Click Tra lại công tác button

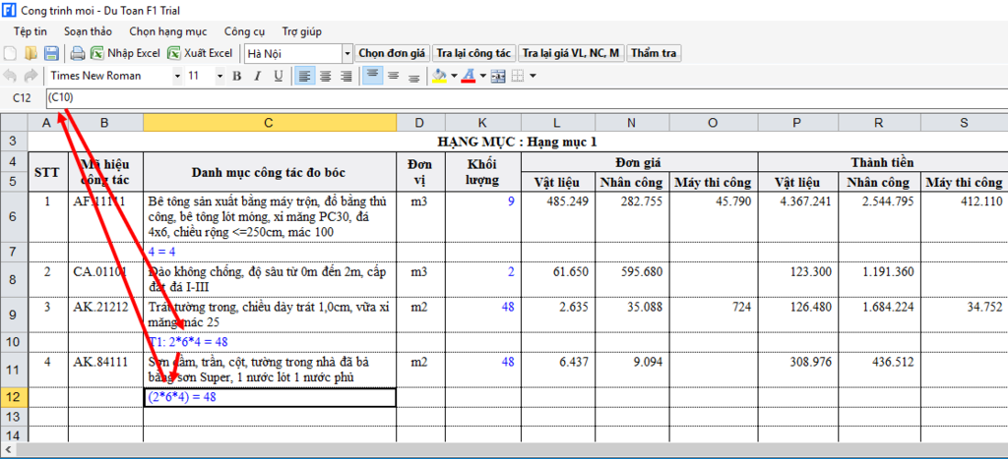coord(475,53)
